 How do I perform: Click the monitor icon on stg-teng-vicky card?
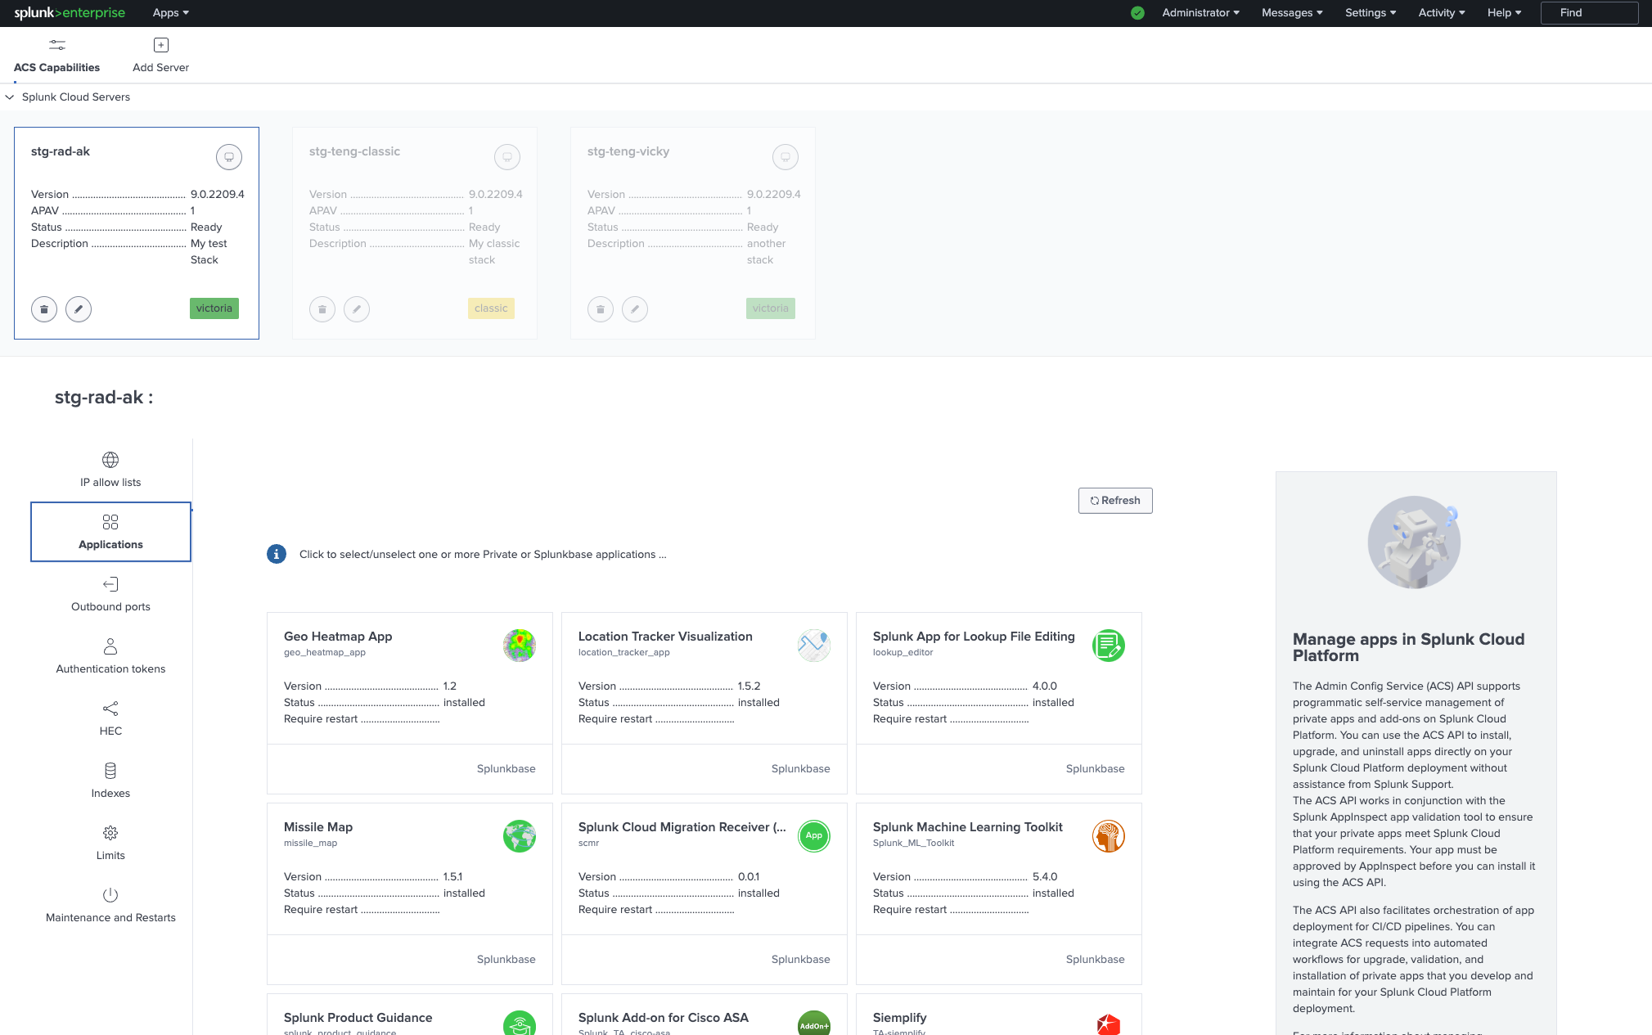coord(785,156)
